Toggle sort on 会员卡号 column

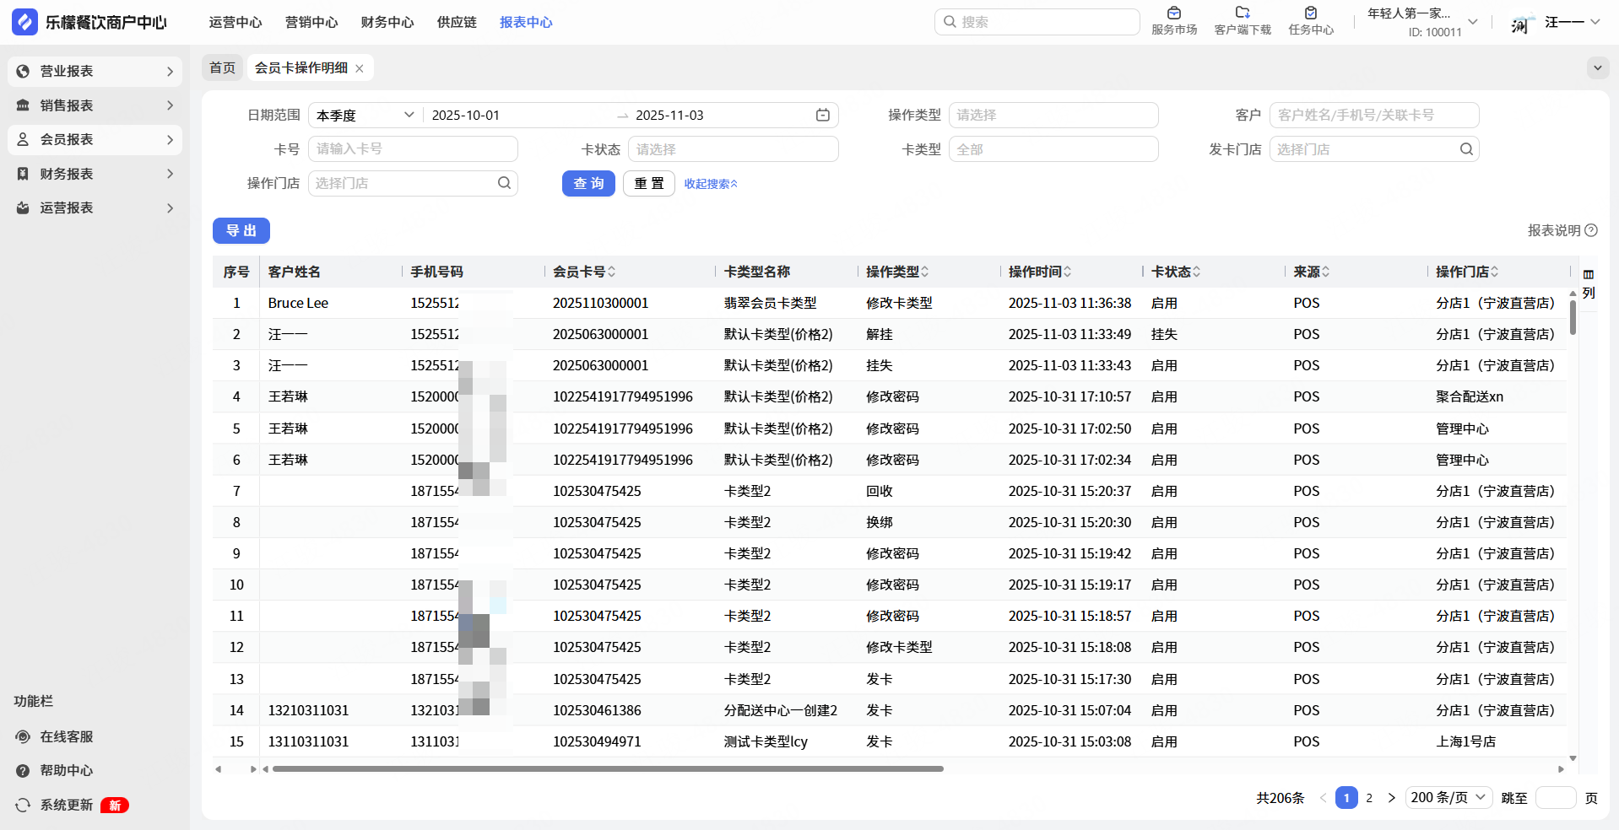[612, 272]
